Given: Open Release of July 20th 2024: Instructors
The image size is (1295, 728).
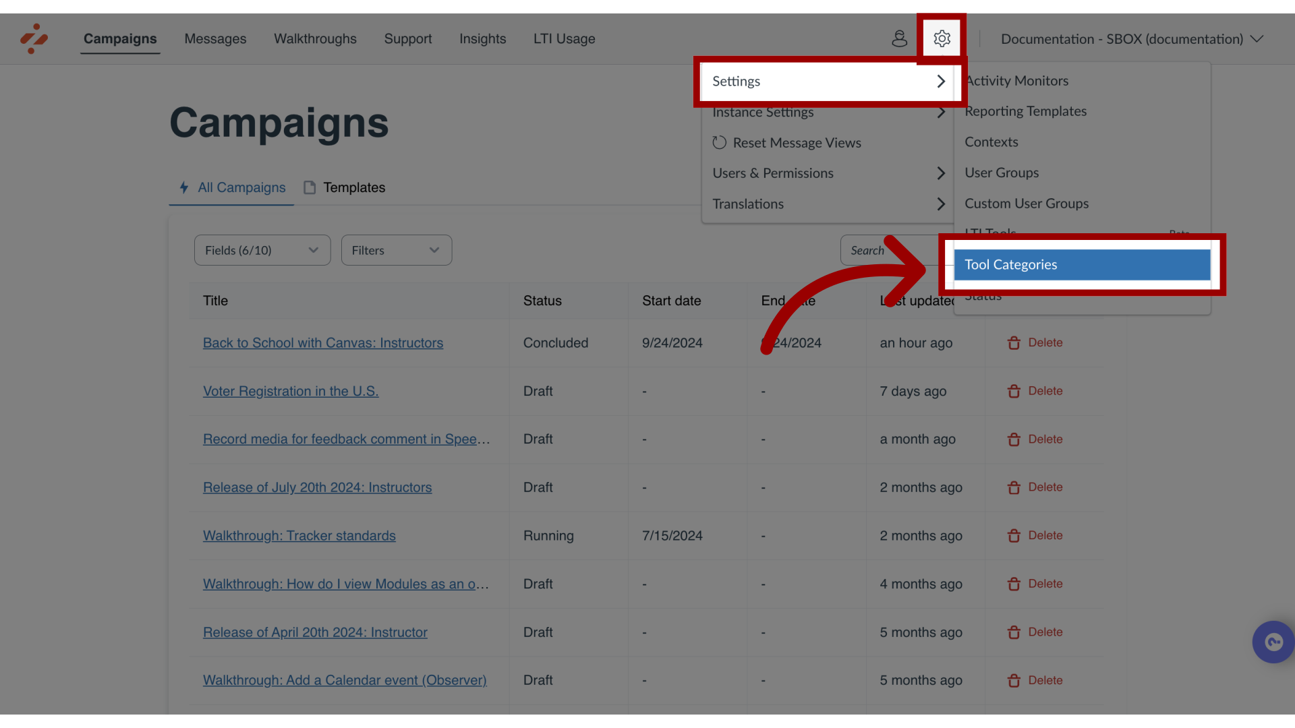Looking at the screenshot, I should click(317, 487).
